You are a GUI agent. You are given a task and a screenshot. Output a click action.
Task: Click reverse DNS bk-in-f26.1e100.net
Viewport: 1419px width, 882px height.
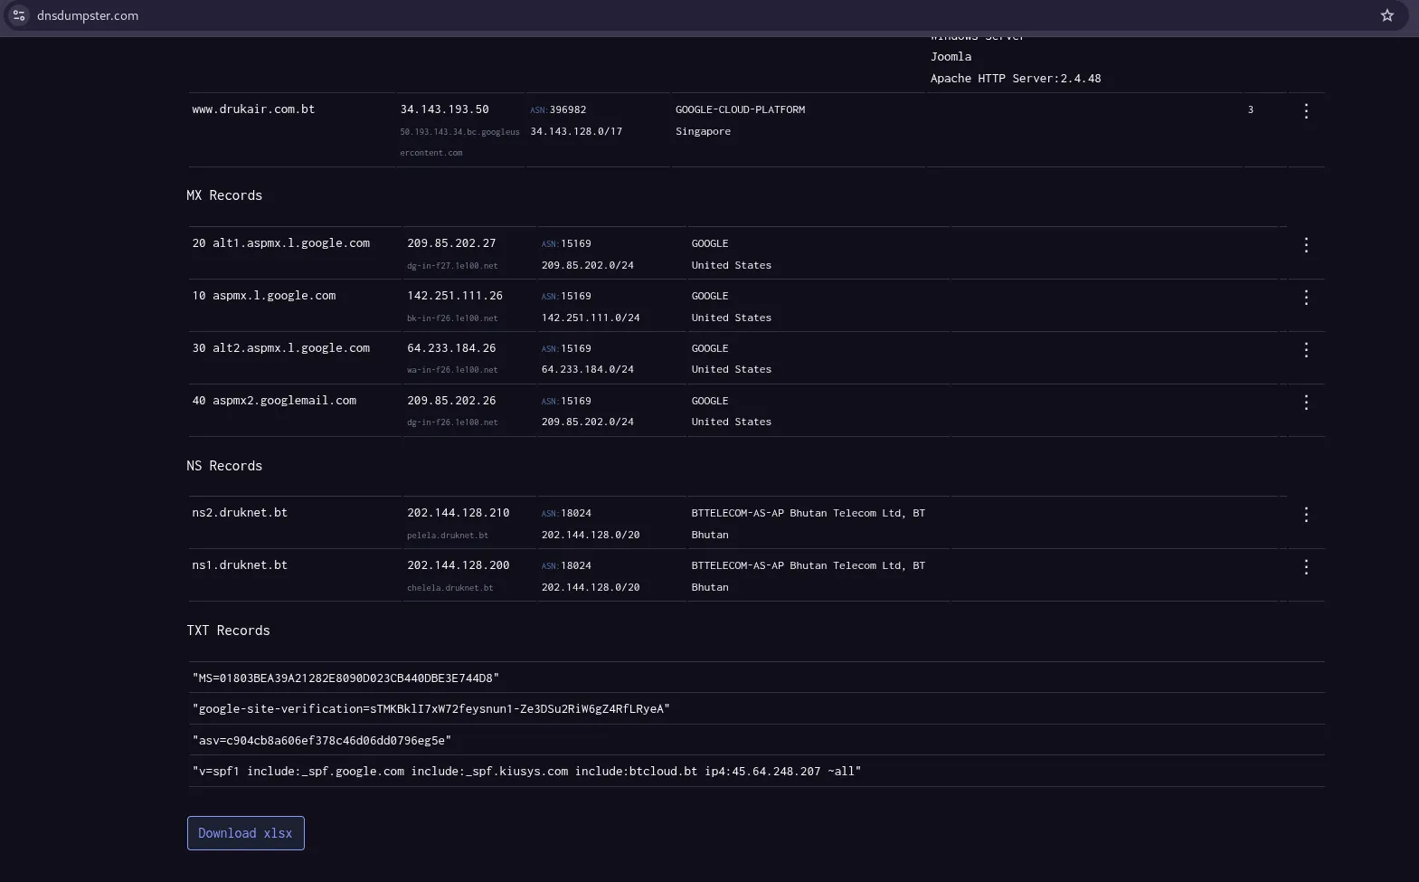click(x=452, y=318)
